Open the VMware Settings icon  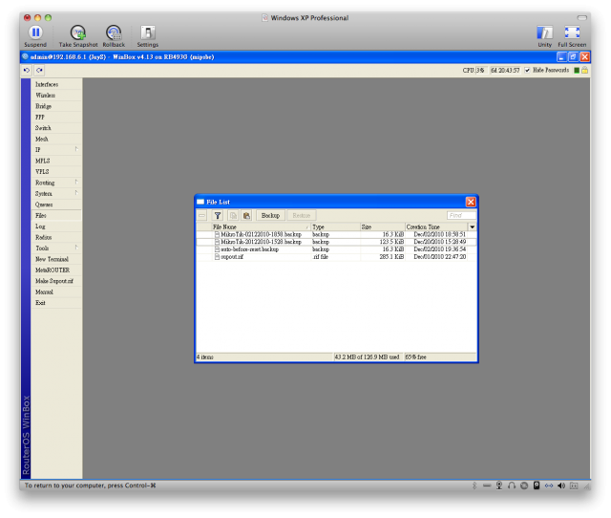point(148,32)
